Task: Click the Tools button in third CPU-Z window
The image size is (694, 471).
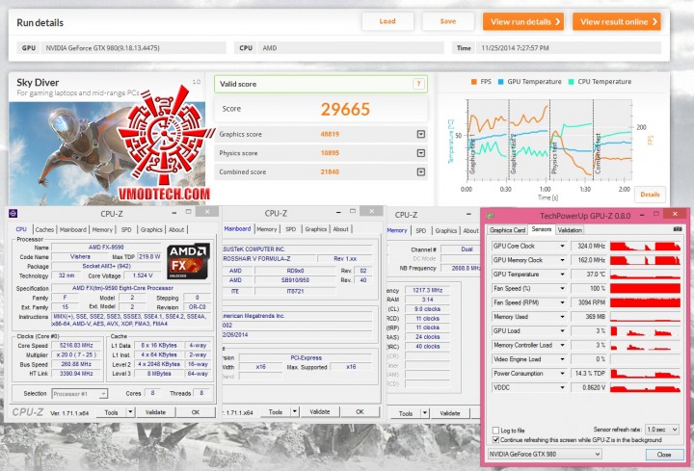Action: coord(406,413)
